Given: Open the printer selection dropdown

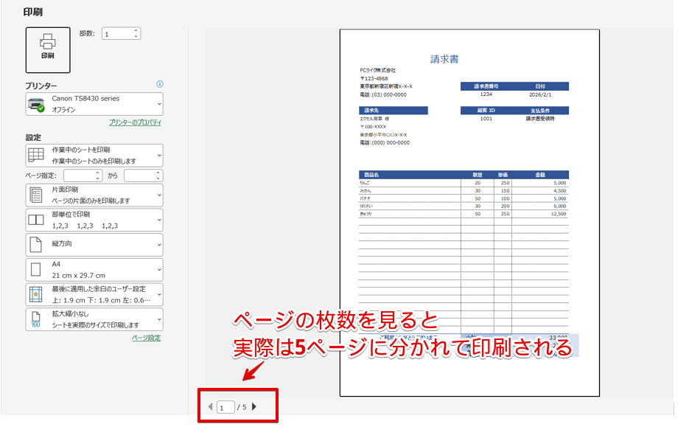Looking at the screenshot, I should pos(158,102).
